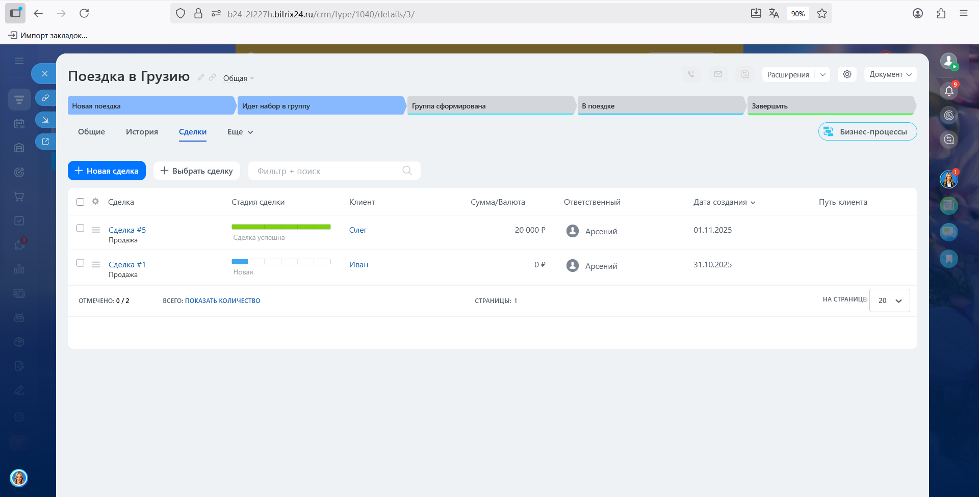979x497 pixels.
Task: Click search magnifier in filter field
Action: (407, 171)
